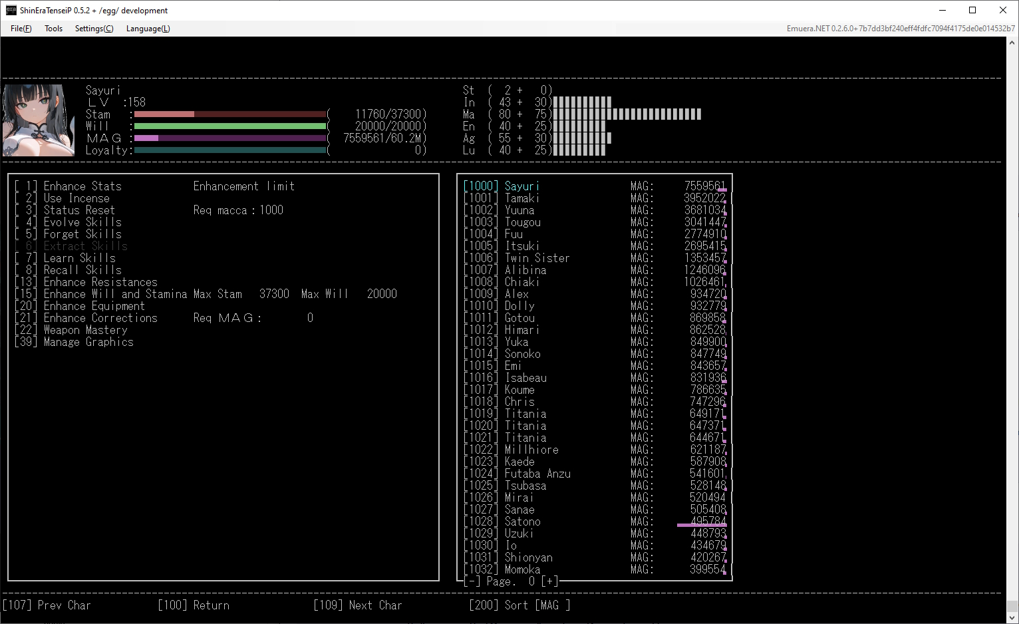Open the Language menu
The image size is (1019, 624).
[x=148, y=29]
